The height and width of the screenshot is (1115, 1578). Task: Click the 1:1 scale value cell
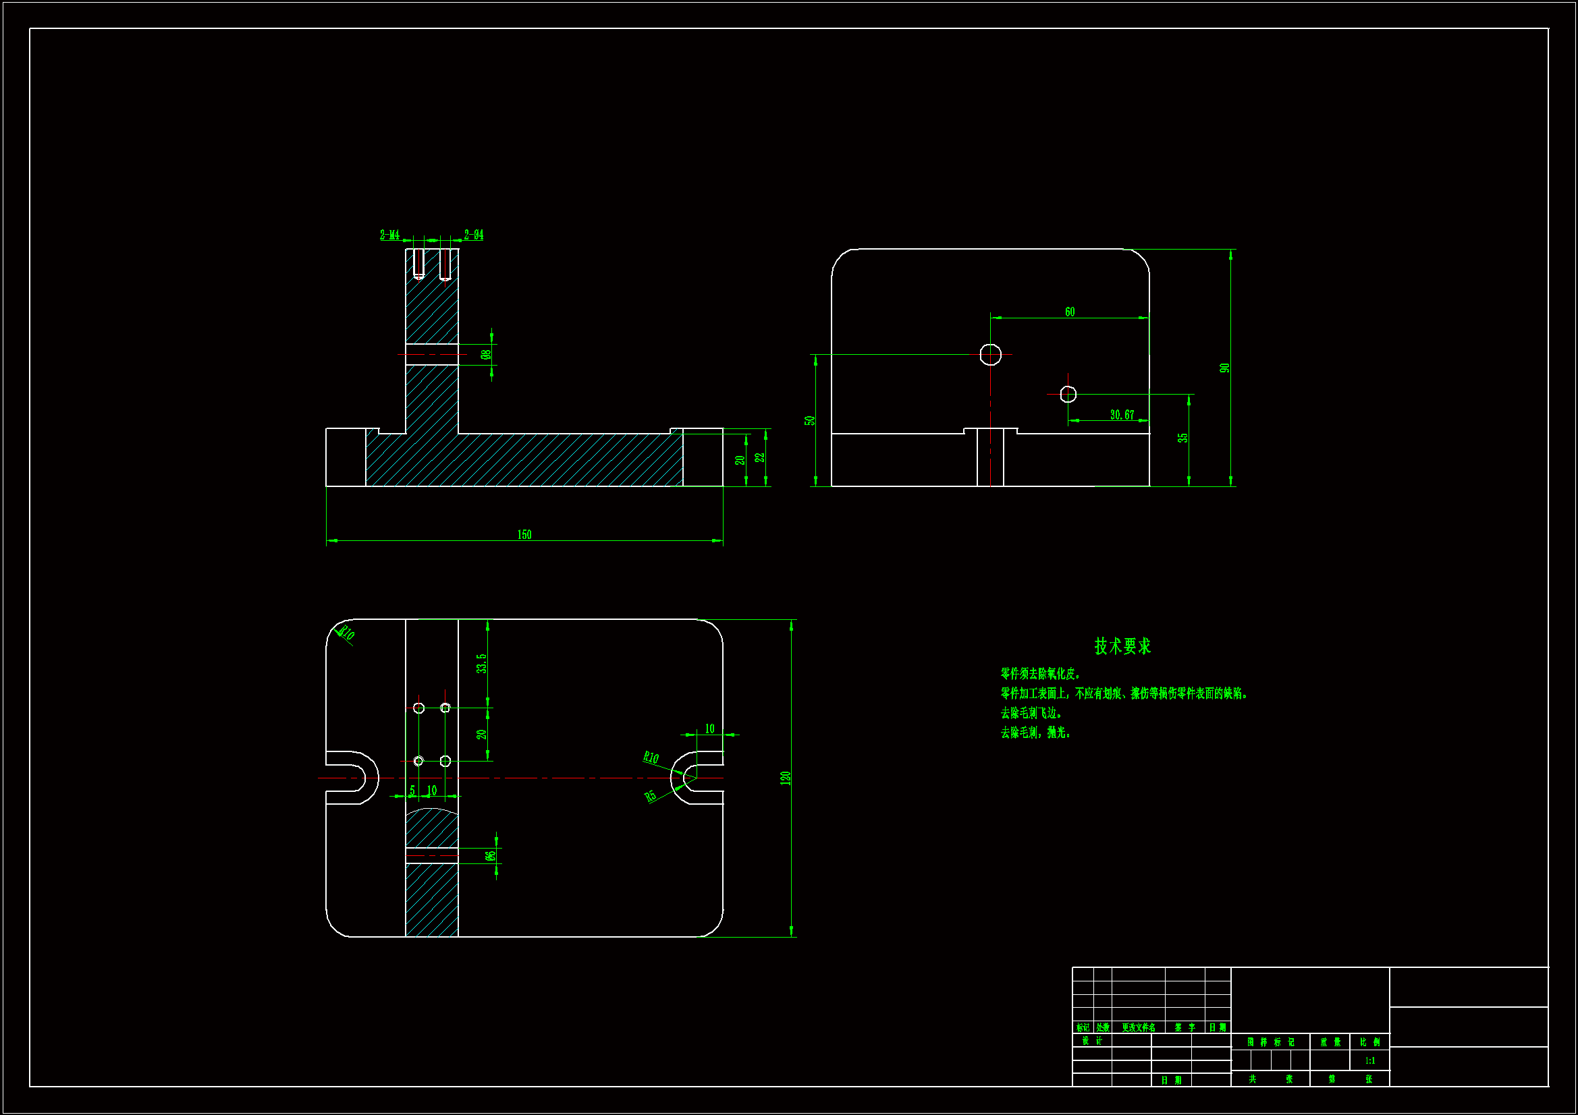pyautogui.click(x=1369, y=1060)
